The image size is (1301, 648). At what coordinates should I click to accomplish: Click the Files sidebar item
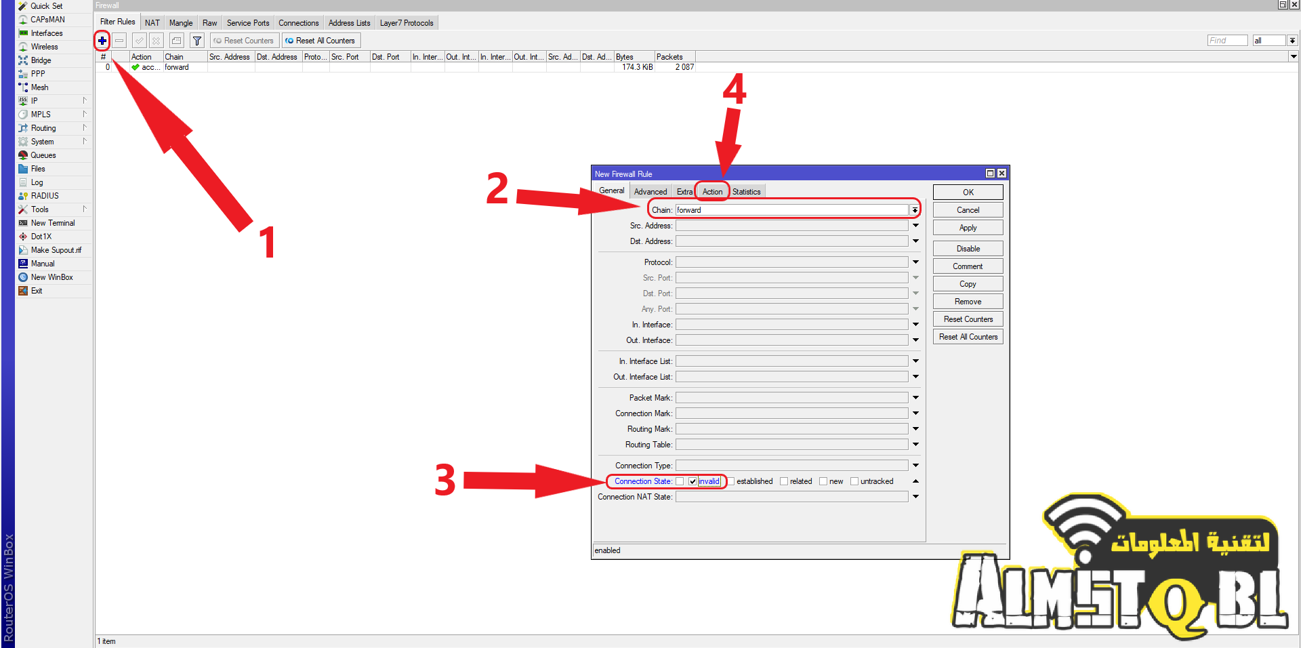point(38,169)
